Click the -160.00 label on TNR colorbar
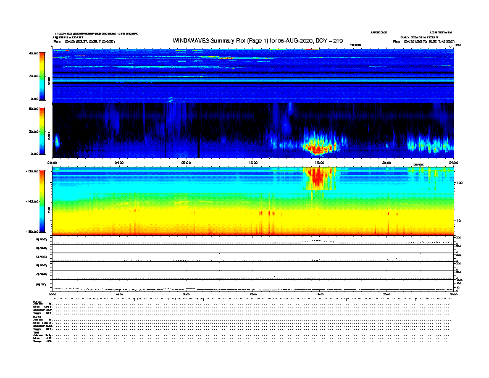The image size is (489, 378). (33, 232)
